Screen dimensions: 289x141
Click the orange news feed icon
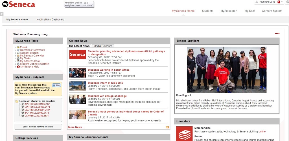[167, 127]
